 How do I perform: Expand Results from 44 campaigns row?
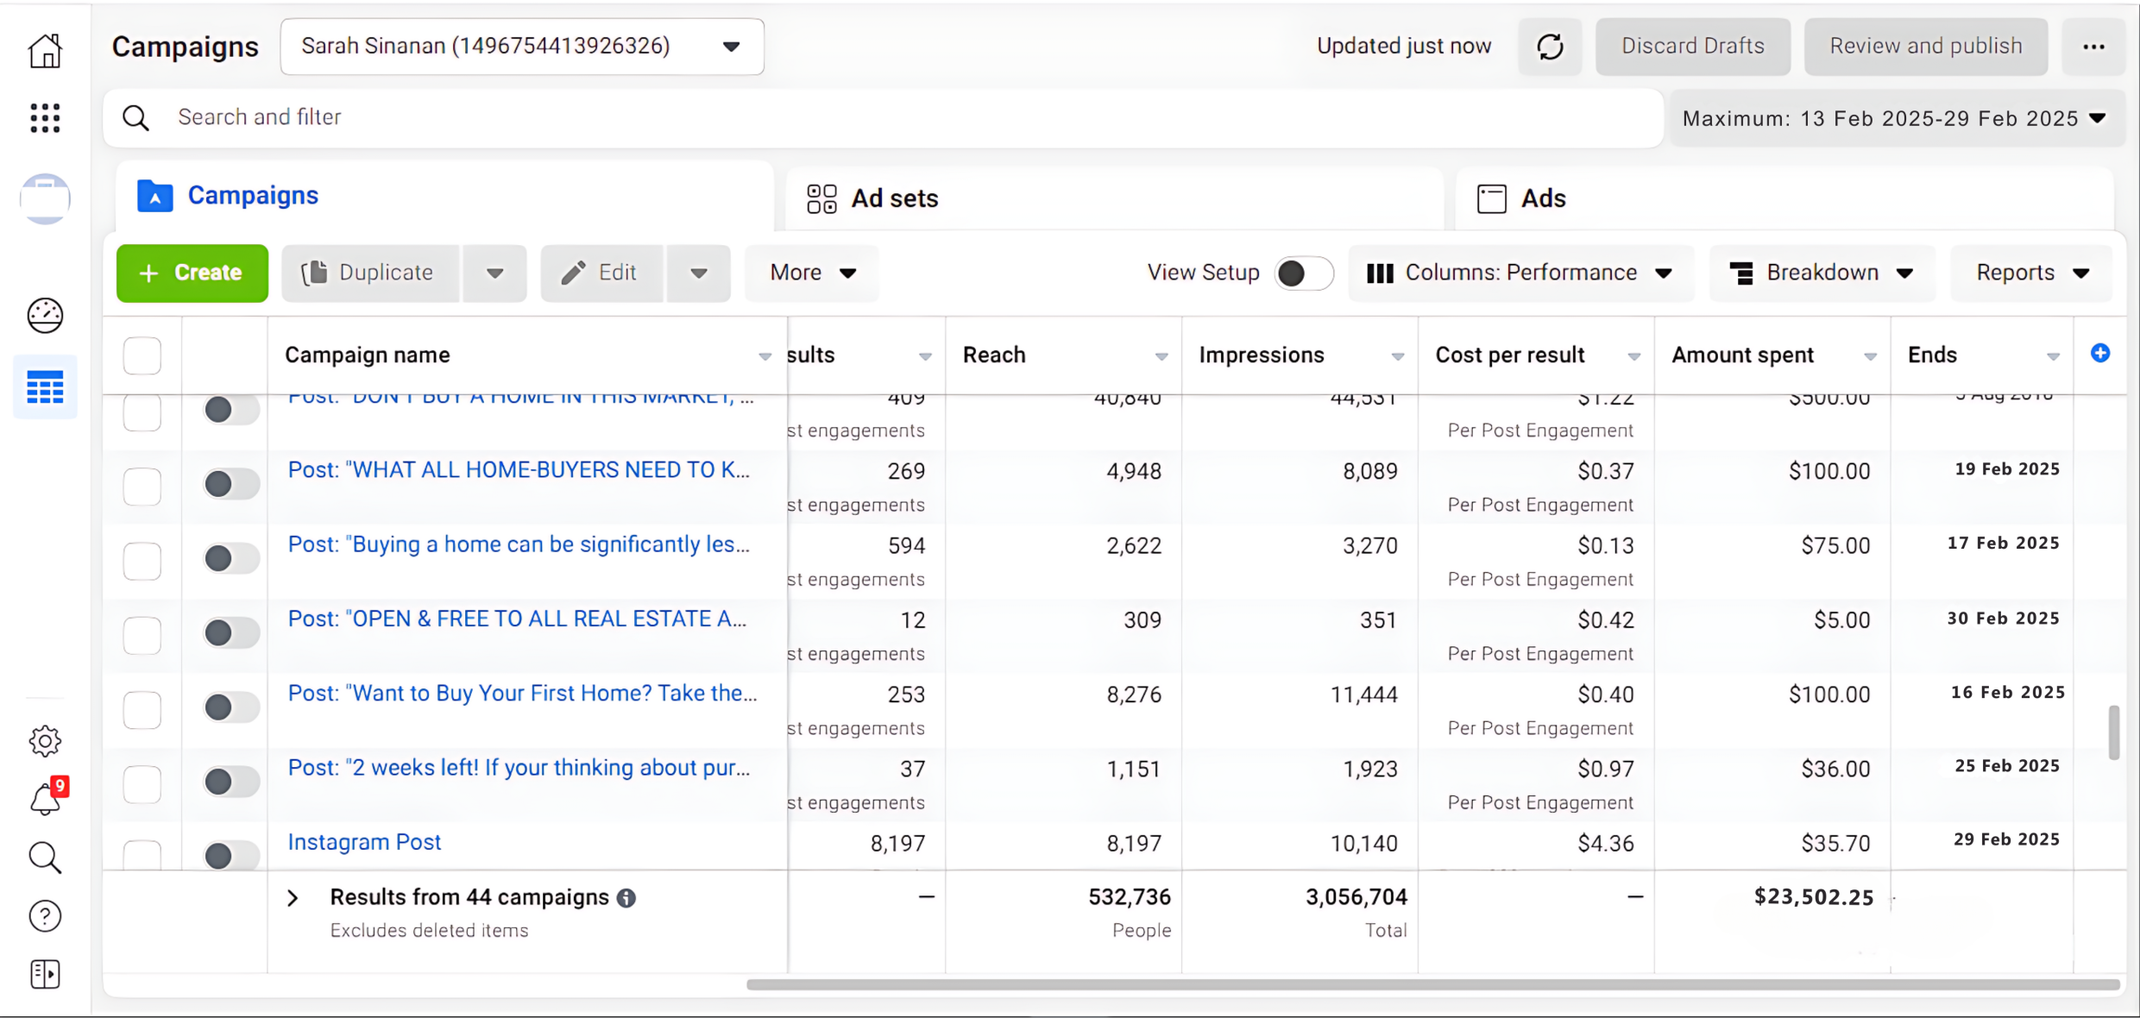tap(293, 898)
